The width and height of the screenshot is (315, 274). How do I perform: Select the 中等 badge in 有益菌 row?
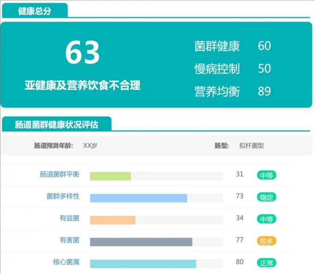pos(266,219)
